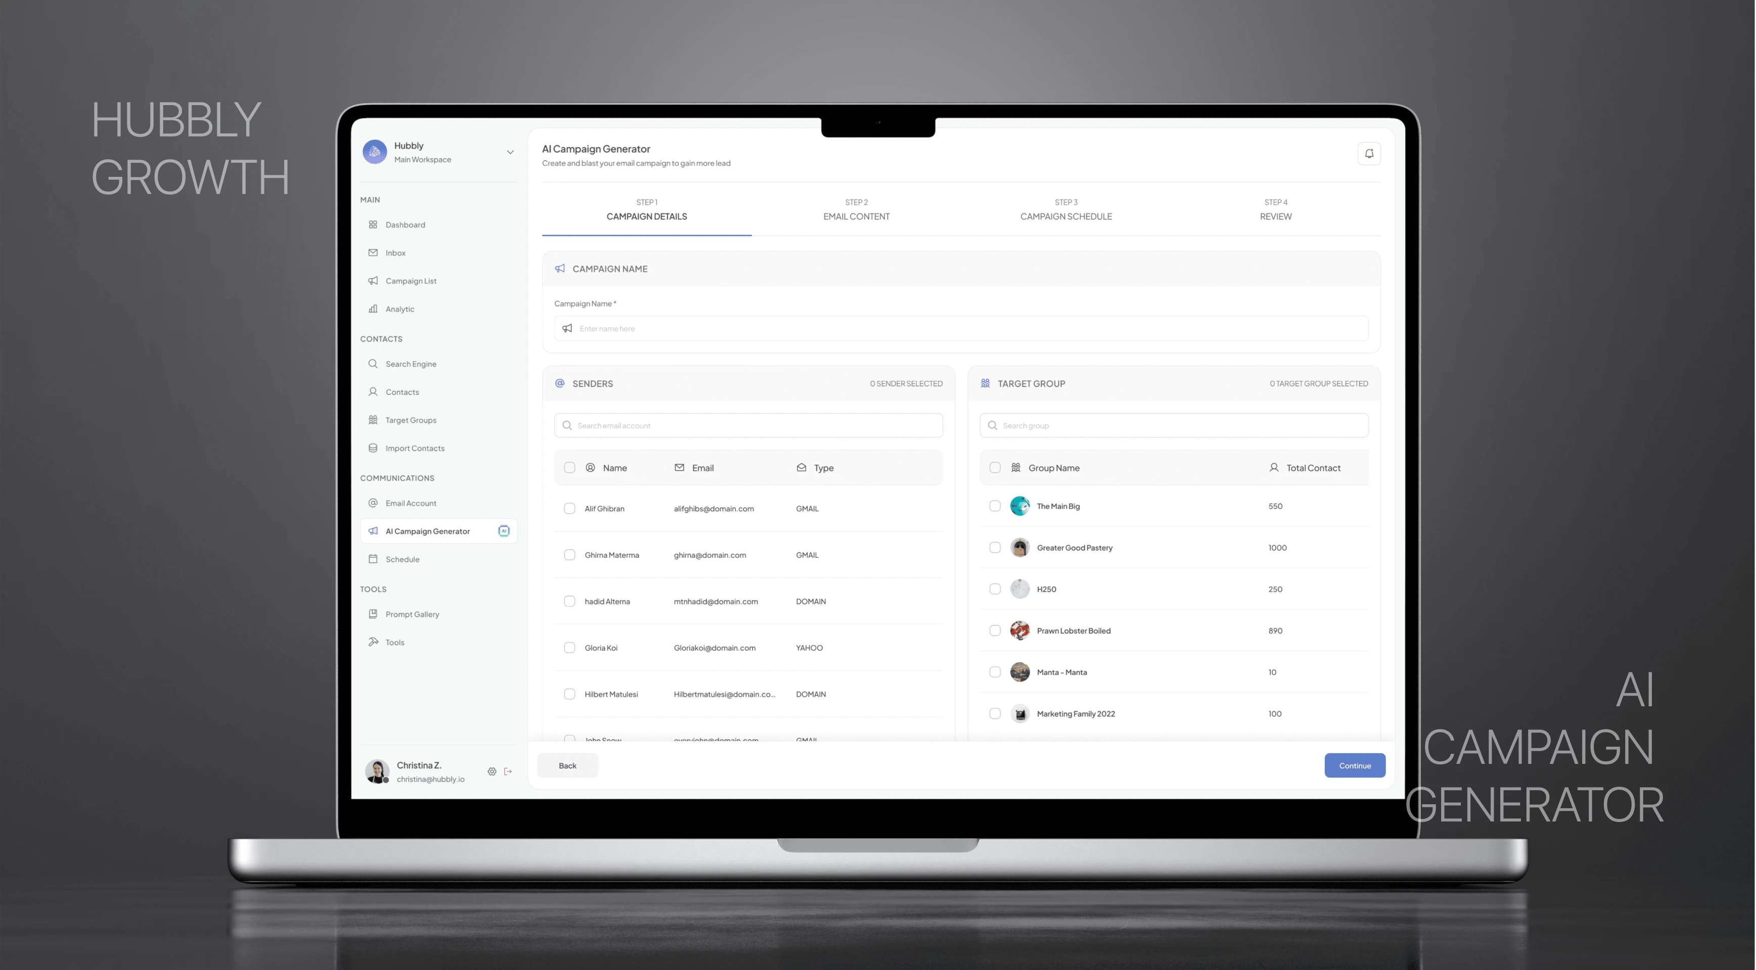Click the Campaign List sidebar icon
1756x970 pixels.
coord(374,281)
